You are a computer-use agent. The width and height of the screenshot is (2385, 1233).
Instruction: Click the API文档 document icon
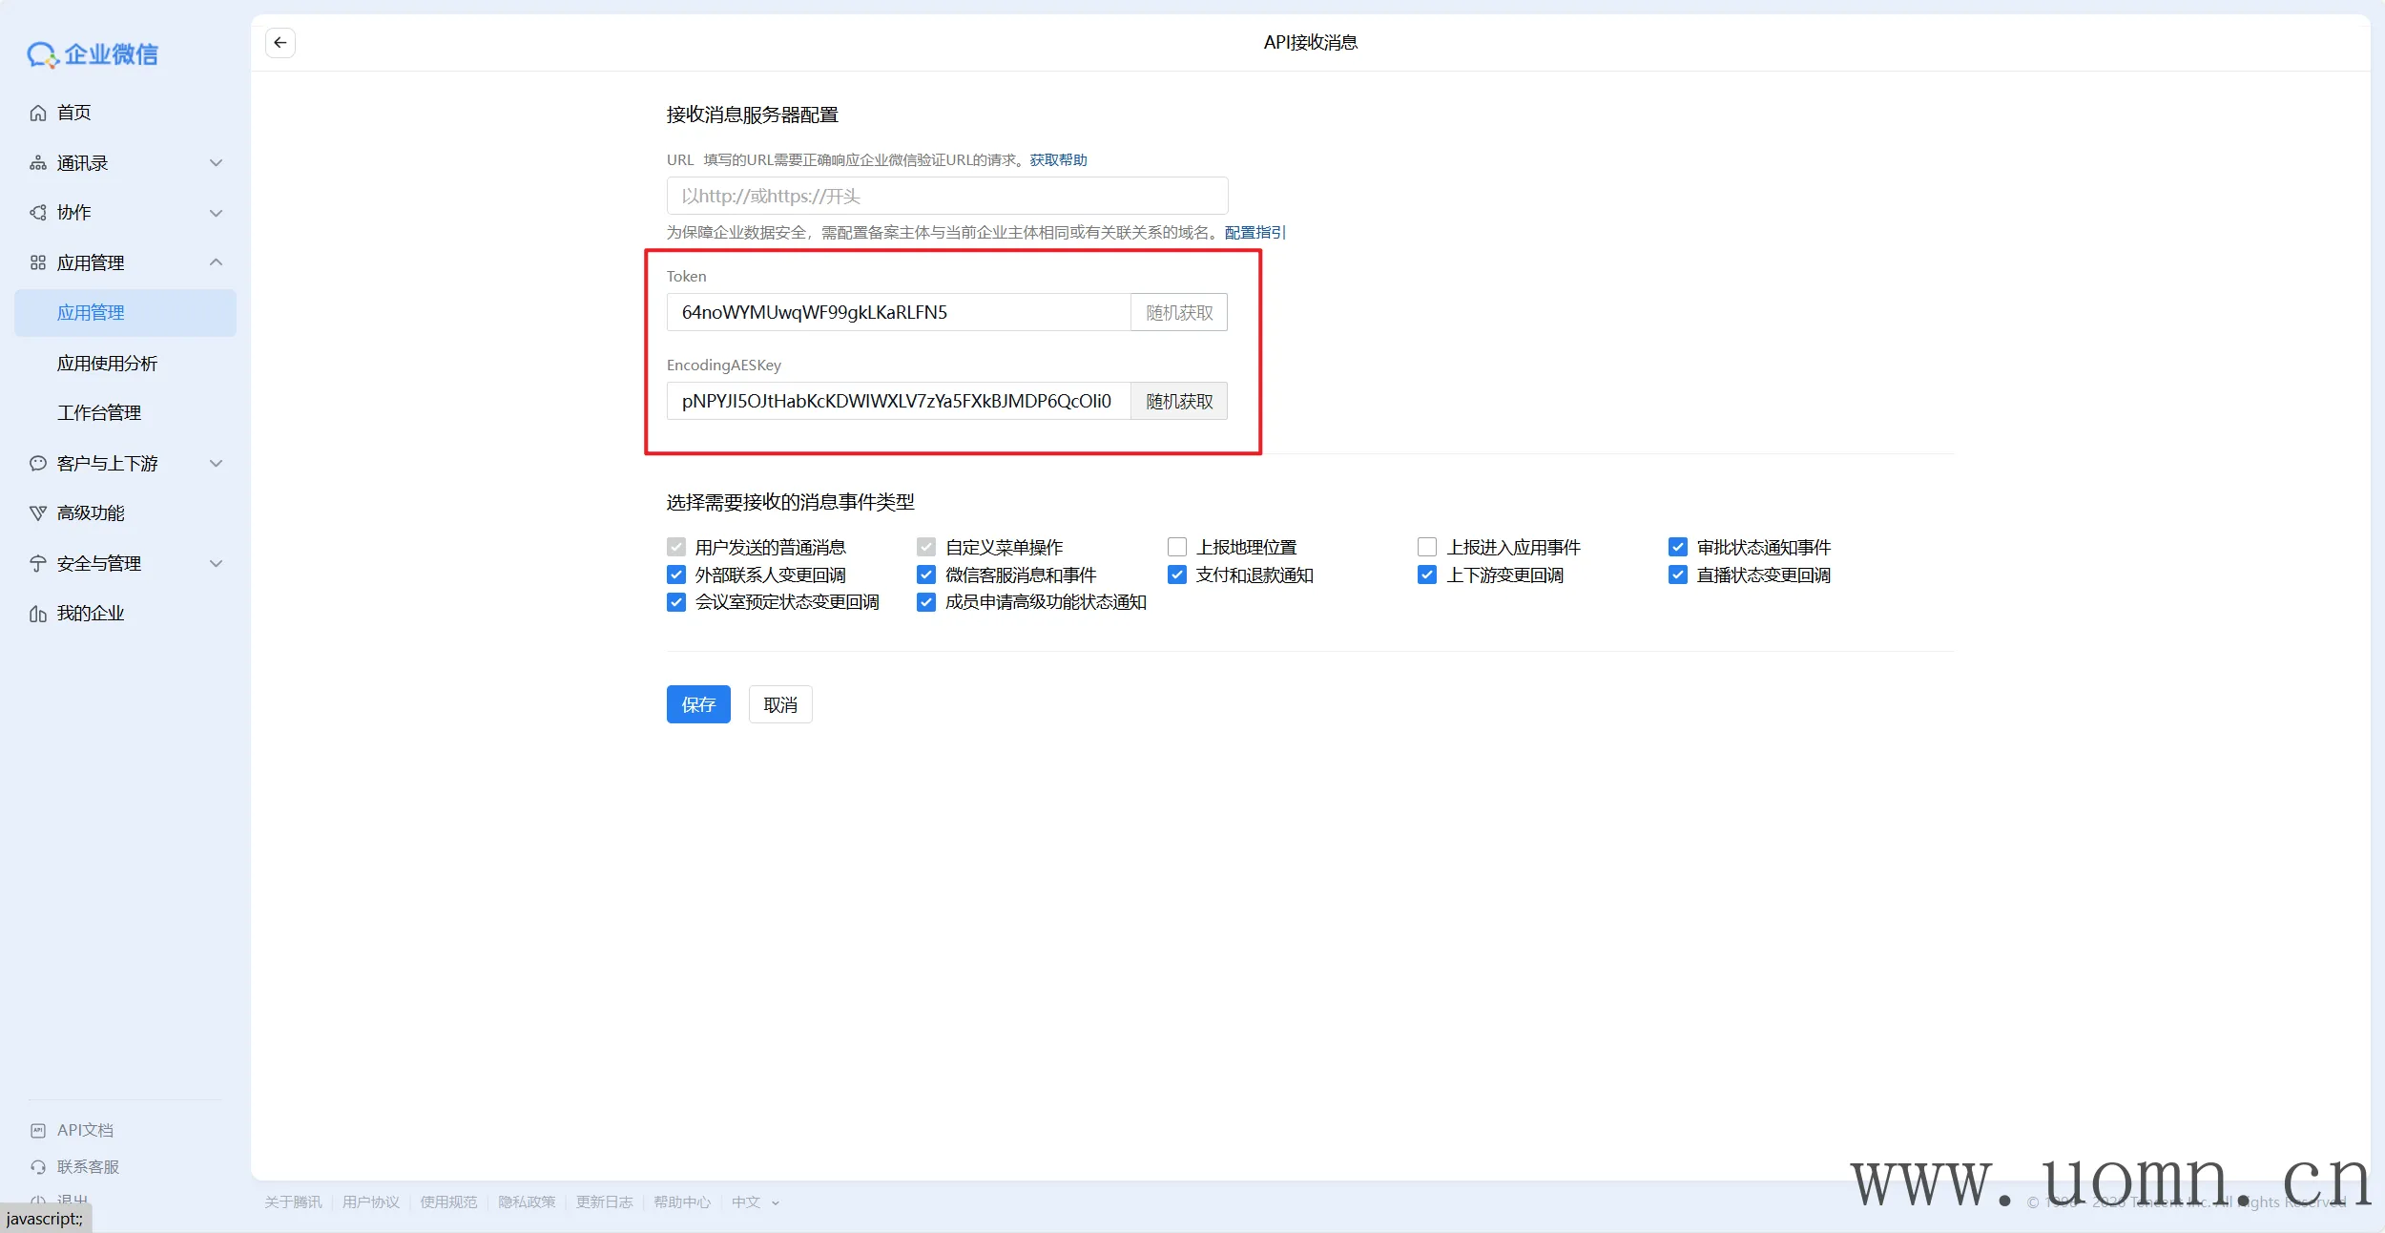[38, 1131]
